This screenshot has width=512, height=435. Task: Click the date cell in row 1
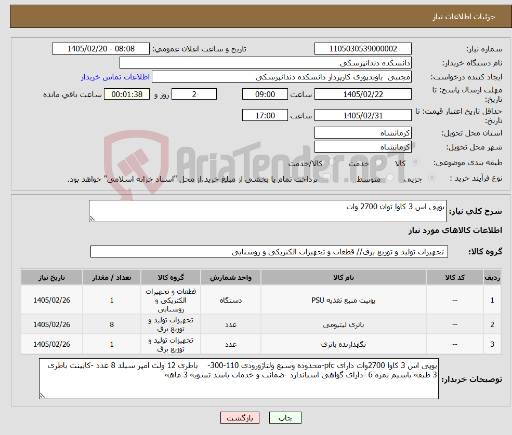click(x=51, y=300)
